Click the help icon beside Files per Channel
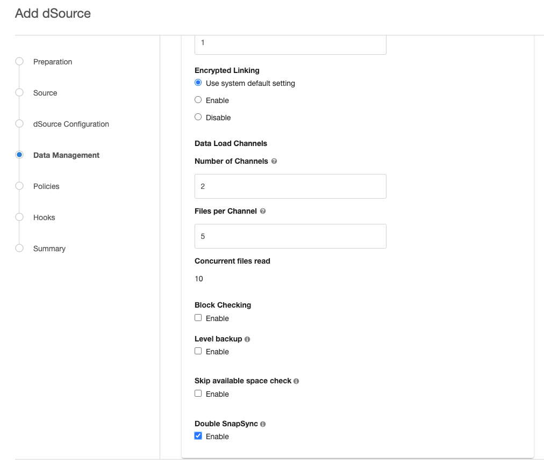Image resolution: width=544 pixels, height=466 pixels. point(262,211)
